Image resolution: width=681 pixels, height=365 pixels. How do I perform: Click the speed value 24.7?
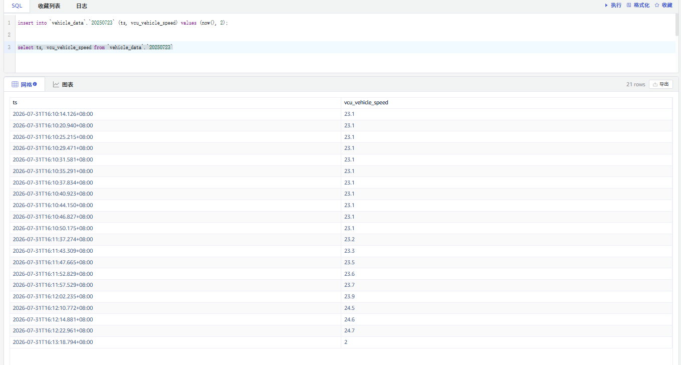[x=349, y=330]
